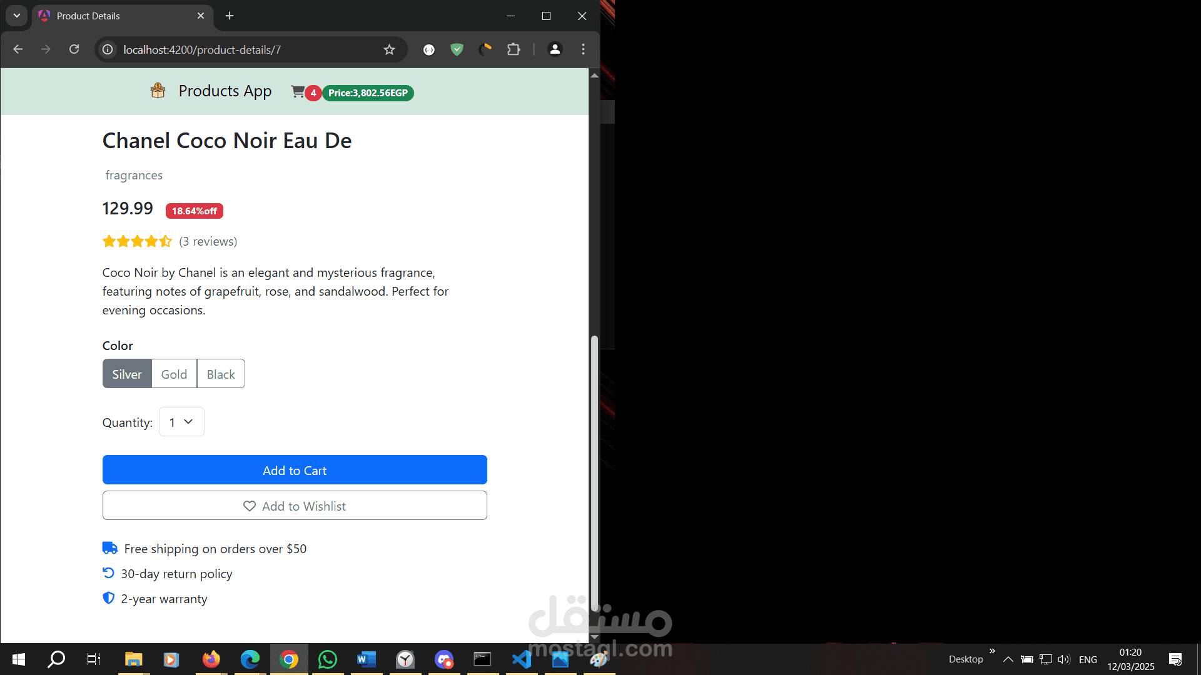Open the browser extensions puzzle icon

(514, 49)
